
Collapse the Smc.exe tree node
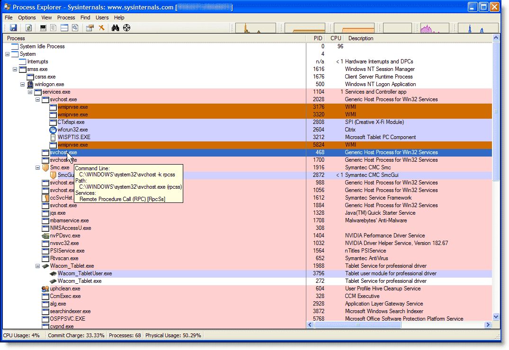tap(38, 168)
